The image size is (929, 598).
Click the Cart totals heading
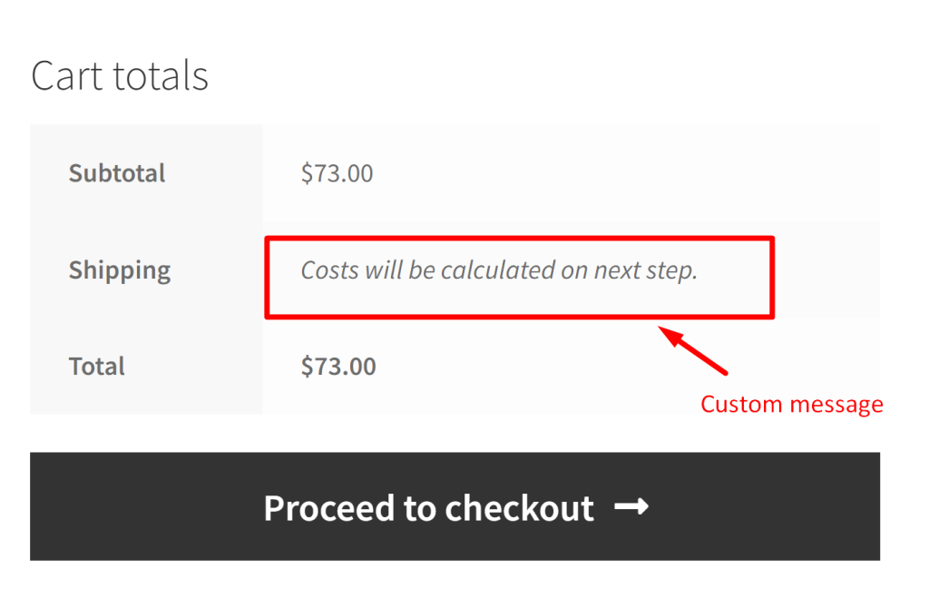(120, 75)
